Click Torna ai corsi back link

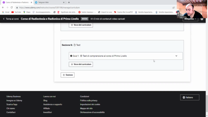[x=11, y=19]
